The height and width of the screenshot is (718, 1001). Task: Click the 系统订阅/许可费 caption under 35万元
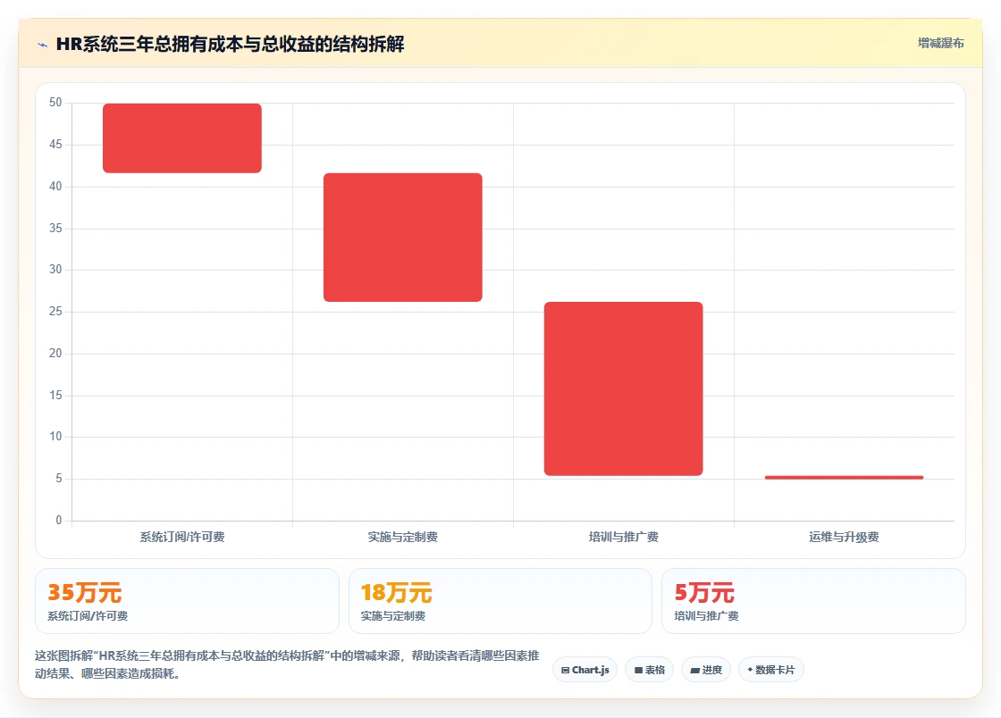point(88,616)
